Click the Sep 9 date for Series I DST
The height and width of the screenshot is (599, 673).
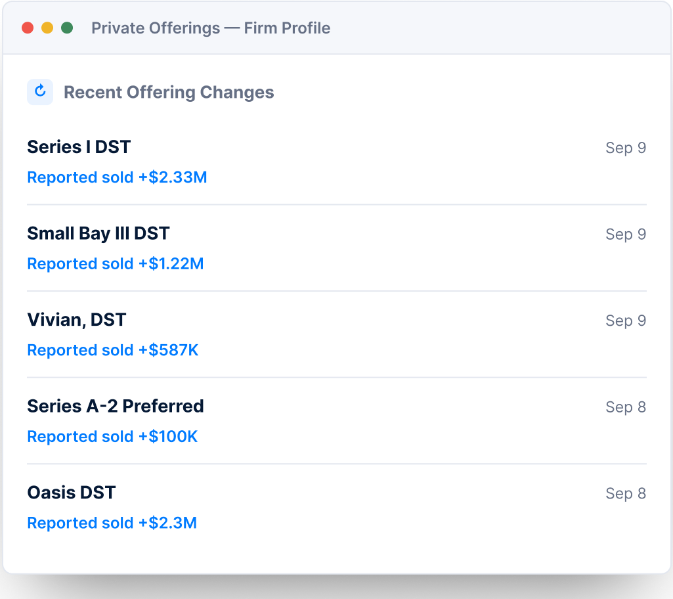tap(626, 148)
